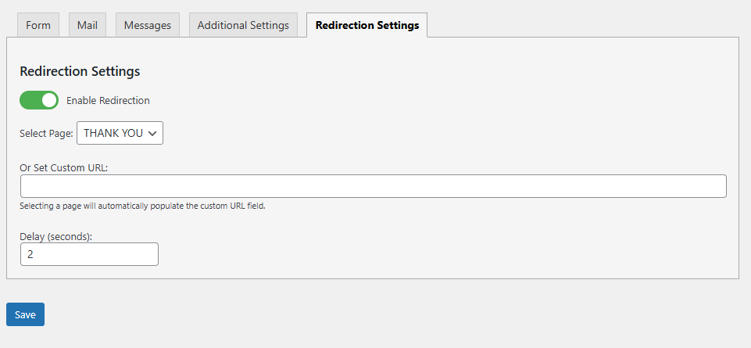The image size is (751, 348).
Task: Click the chevron arrow on the page selector
Action: point(152,134)
